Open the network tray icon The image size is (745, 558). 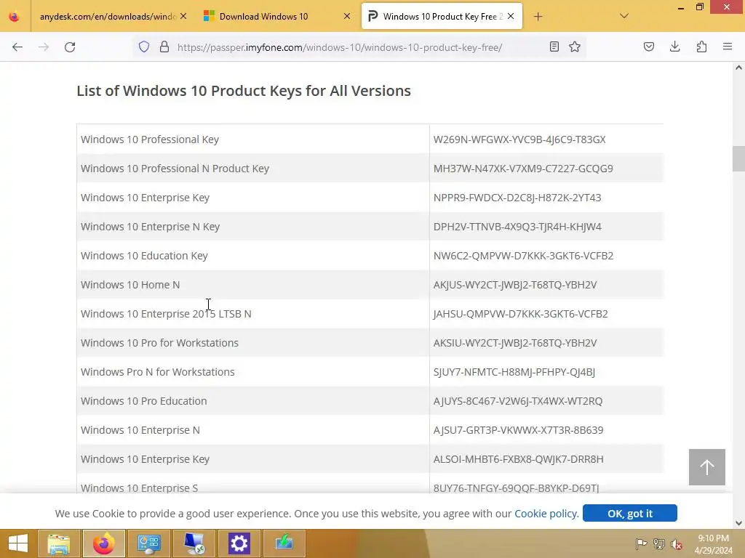pos(659,543)
